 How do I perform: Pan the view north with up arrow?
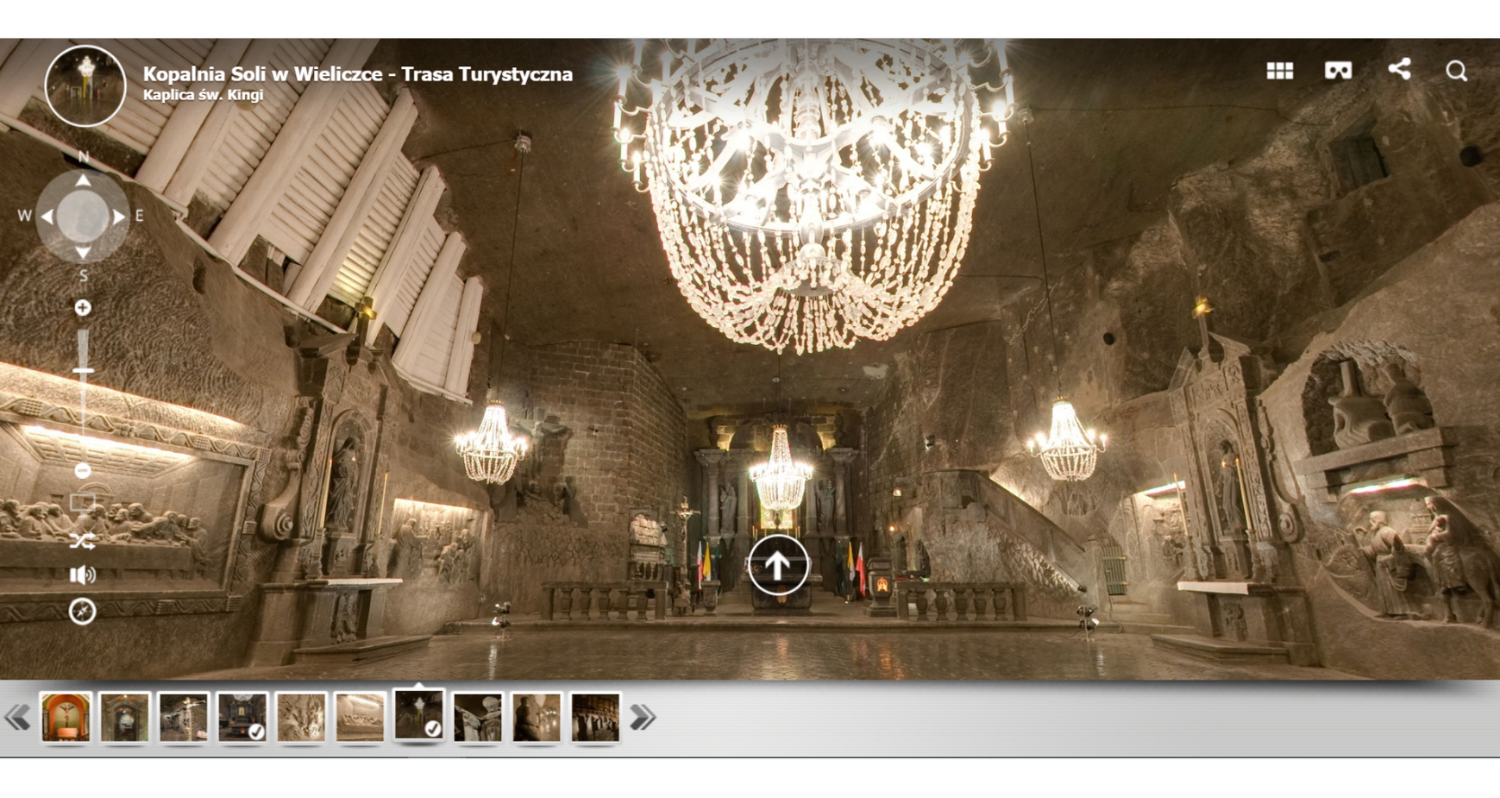[x=83, y=180]
